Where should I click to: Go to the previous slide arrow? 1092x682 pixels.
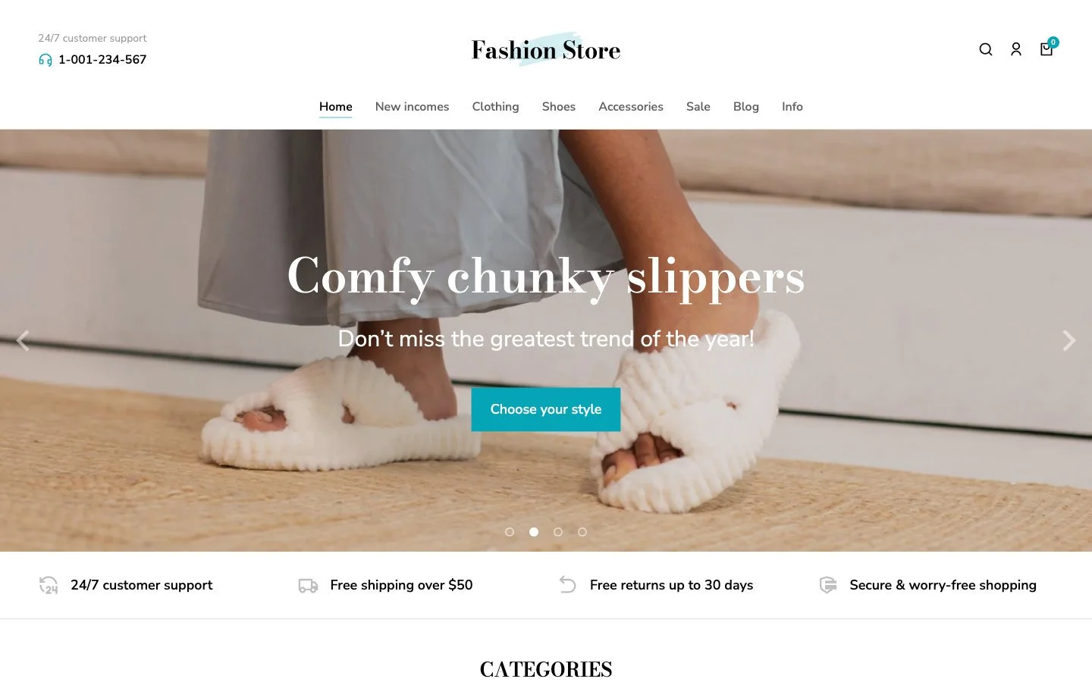[23, 341]
